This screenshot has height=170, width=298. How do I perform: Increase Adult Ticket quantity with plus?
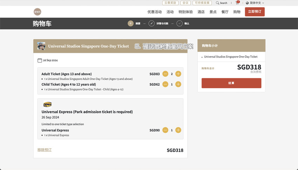coord(178,74)
